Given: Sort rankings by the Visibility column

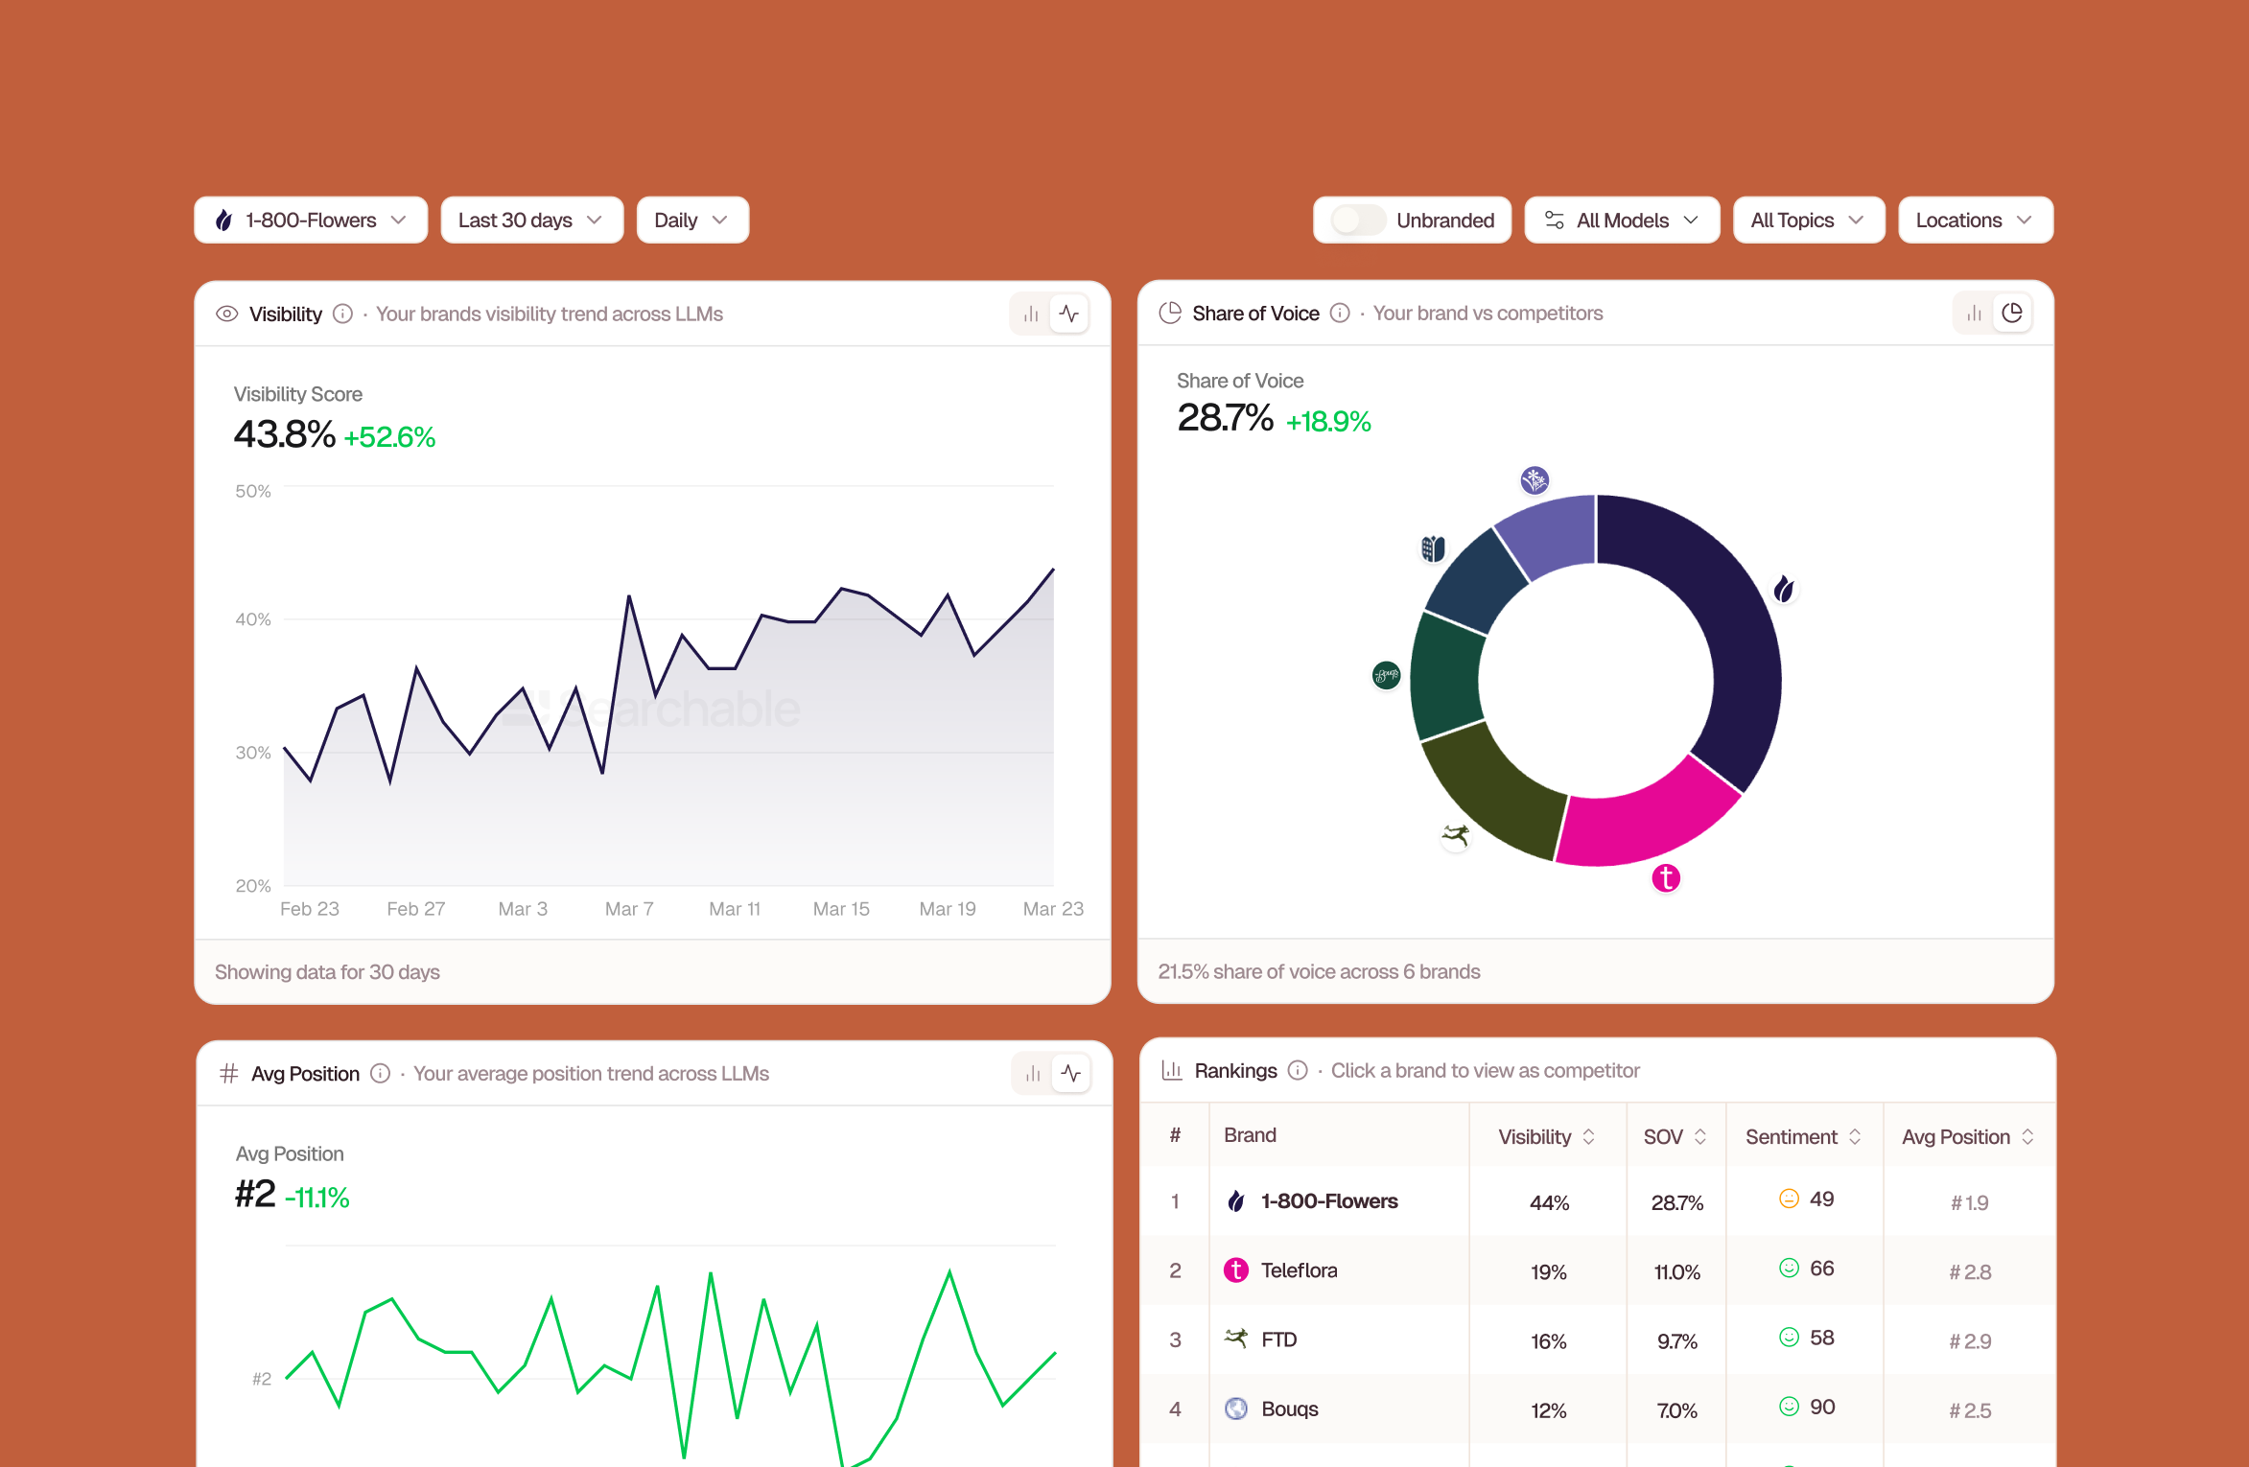Looking at the screenshot, I should click(x=1547, y=1137).
